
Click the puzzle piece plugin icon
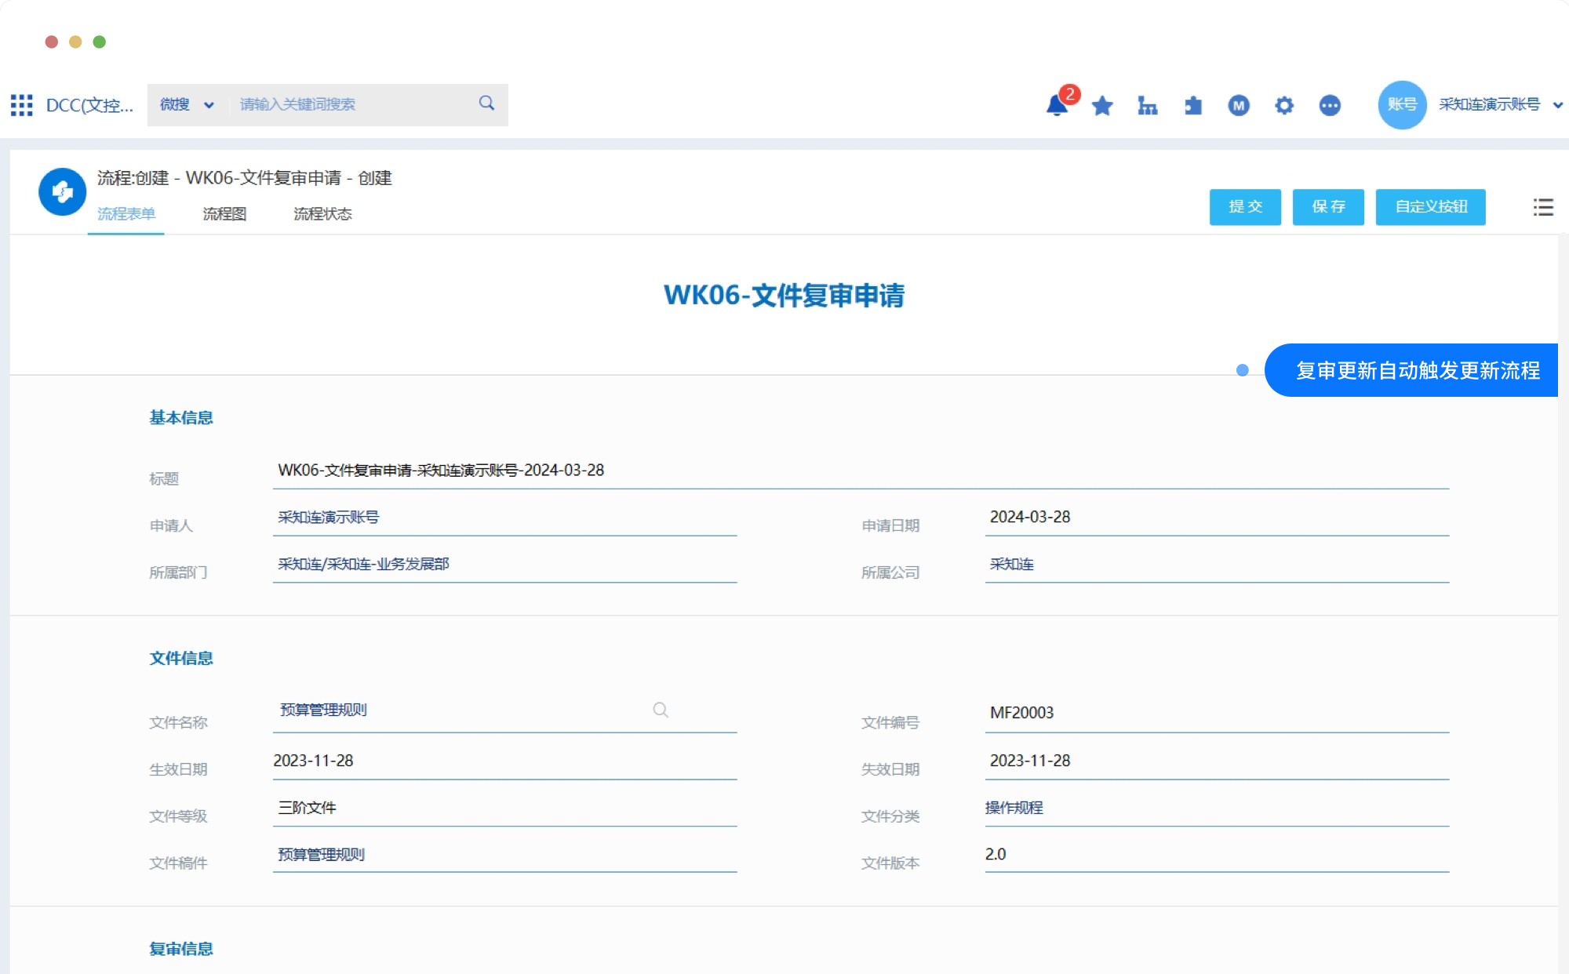[1193, 105]
